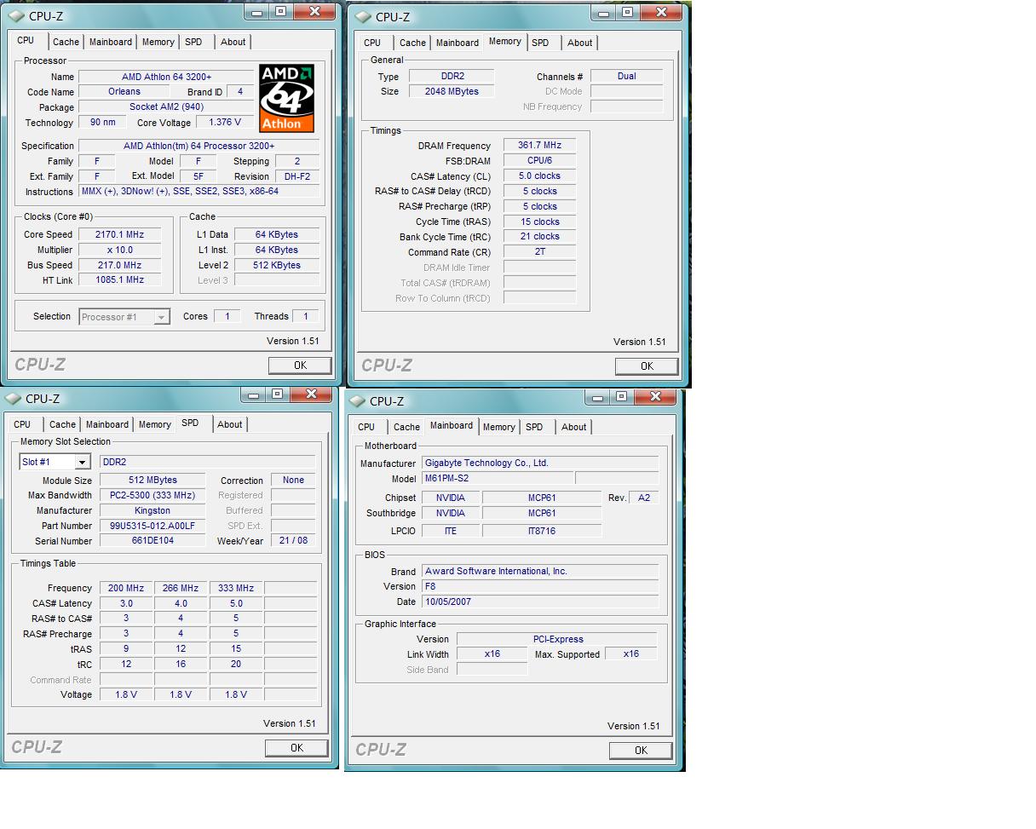Viewport: 1036px width, 829px height.
Task: Click the Kingston manufacturer value
Action: coord(153,510)
